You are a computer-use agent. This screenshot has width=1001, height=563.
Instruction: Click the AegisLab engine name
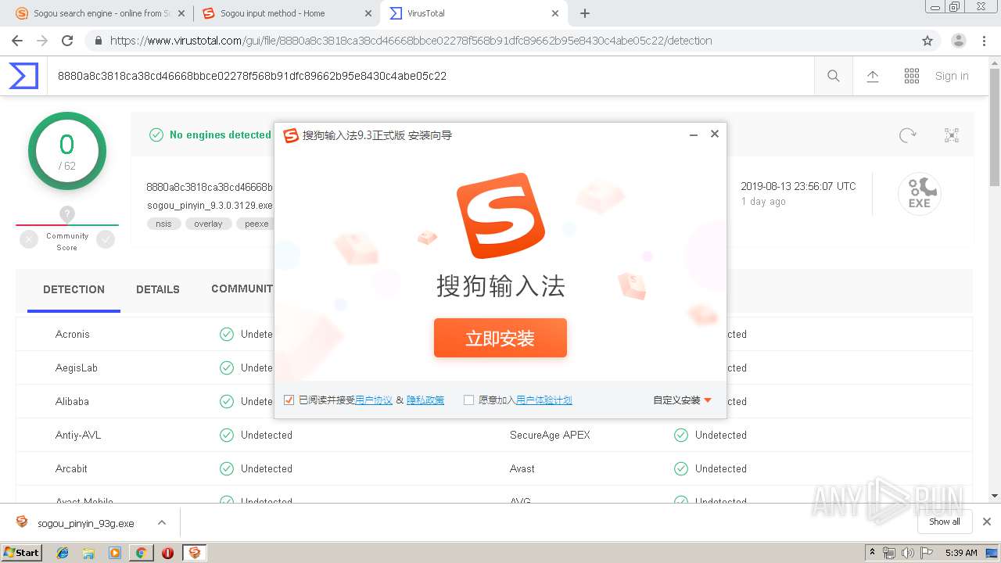point(77,368)
